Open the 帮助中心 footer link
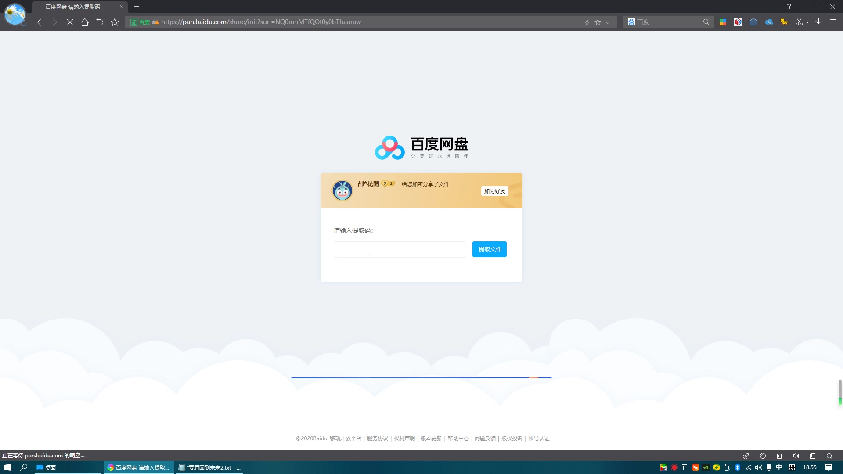 tap(458, 438)
